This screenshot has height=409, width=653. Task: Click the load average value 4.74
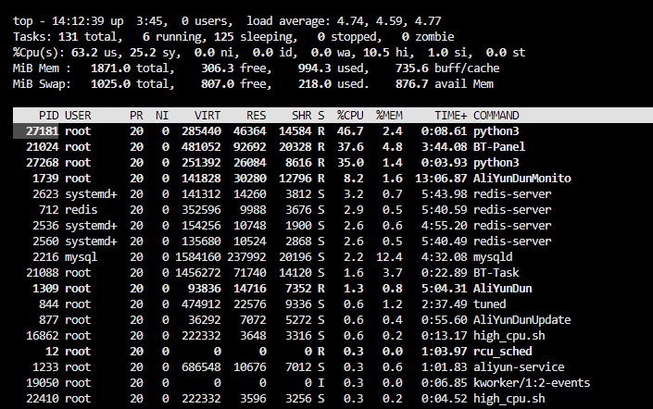point(350,20)
